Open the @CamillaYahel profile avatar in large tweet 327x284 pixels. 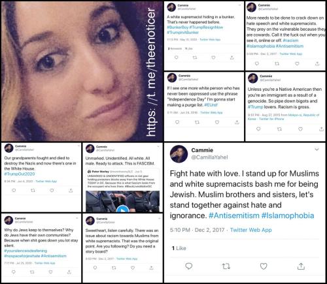tap(179, 154)
